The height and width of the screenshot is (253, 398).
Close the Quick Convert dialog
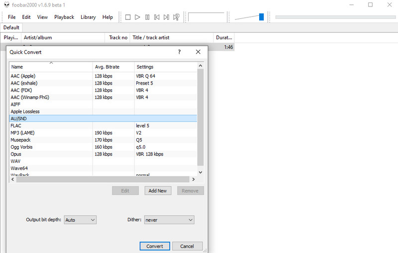(x=198, y=52)
